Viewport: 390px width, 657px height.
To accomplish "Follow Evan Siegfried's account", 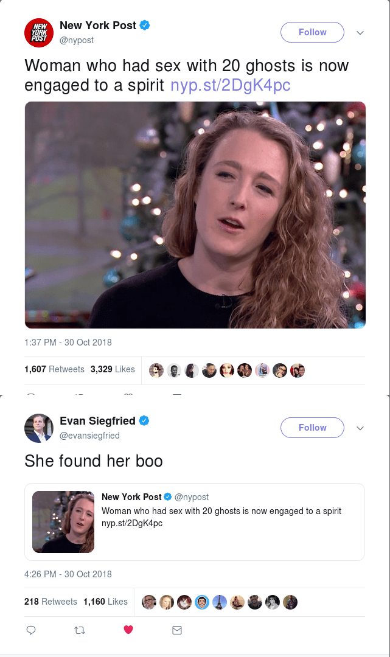I will coord(312,428).
